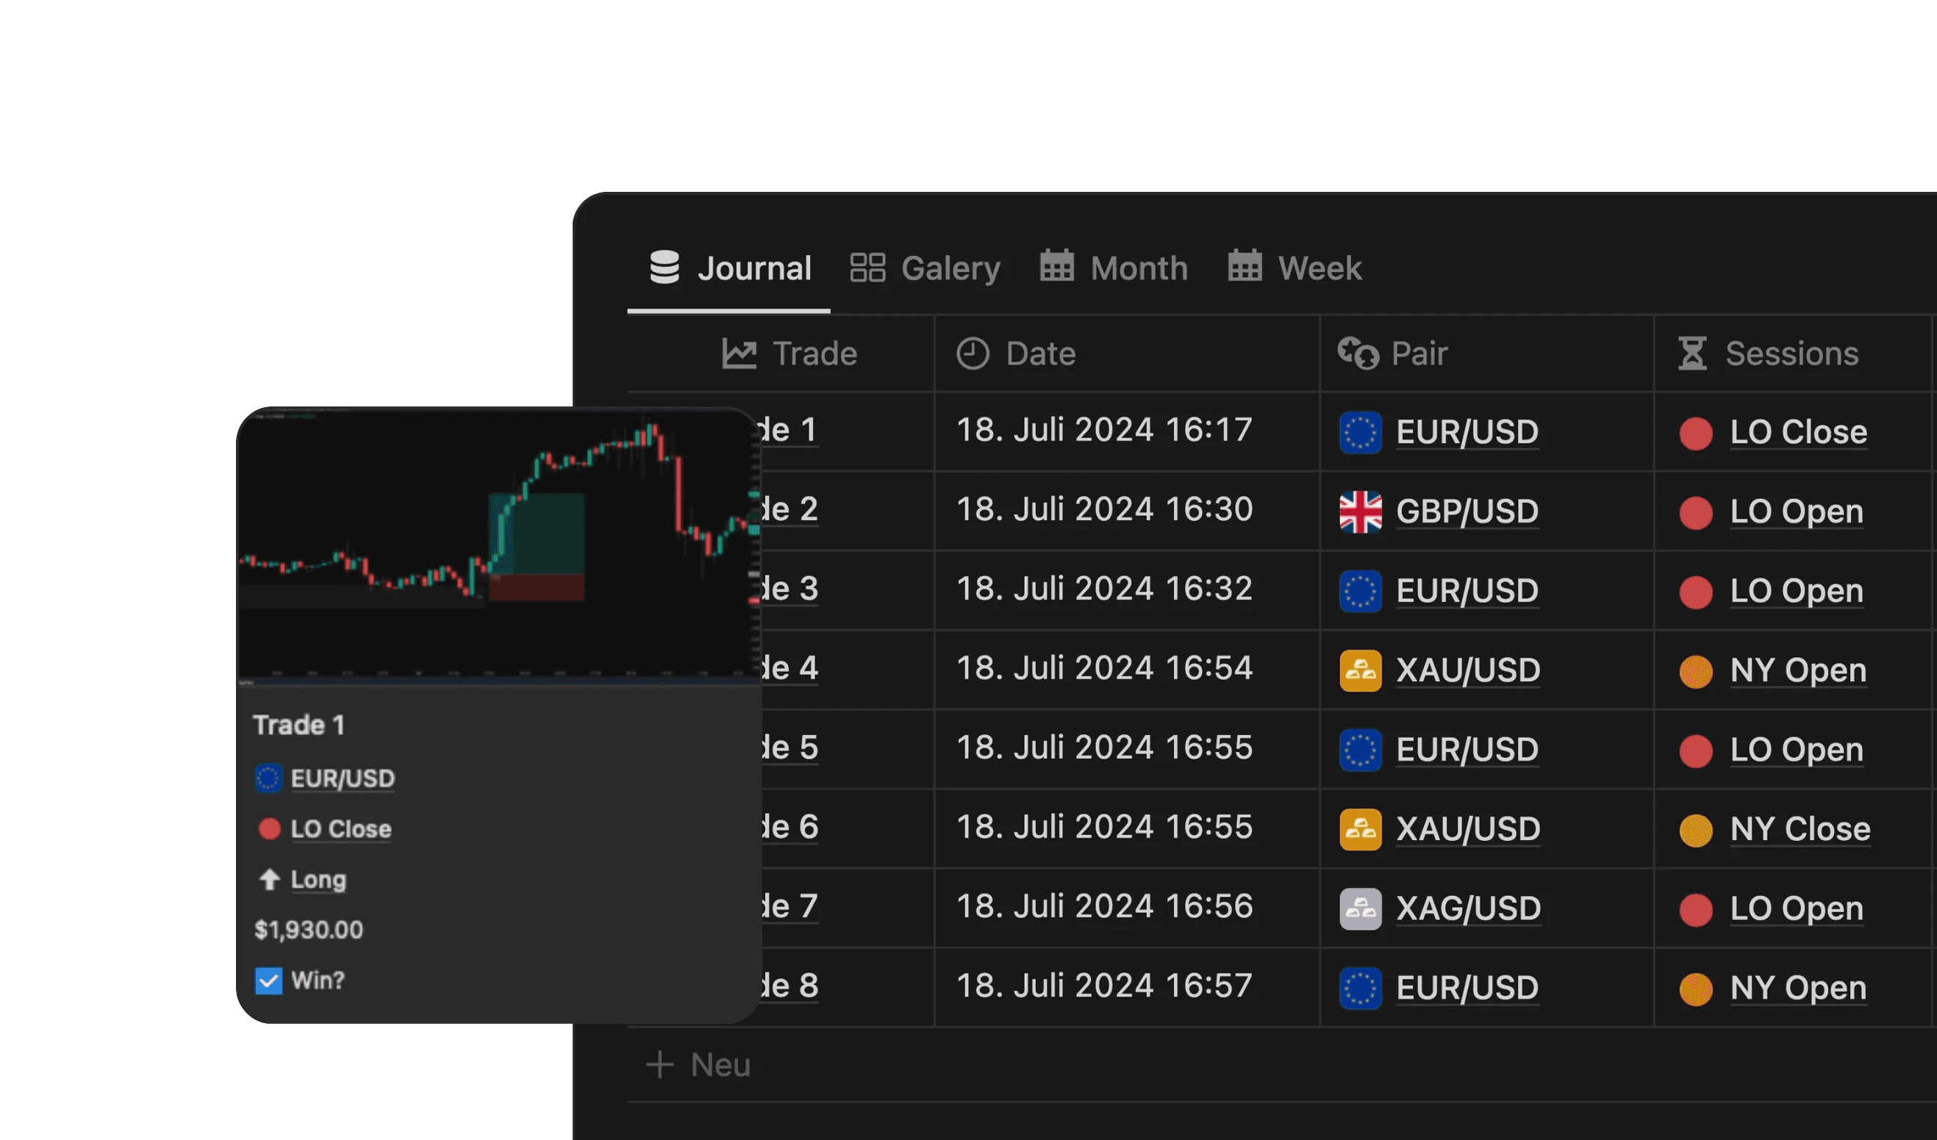Viewport: 1937px width, 1140px height.
Task: Click the red session dot in Trade 1 card
Action: [269, 828]
